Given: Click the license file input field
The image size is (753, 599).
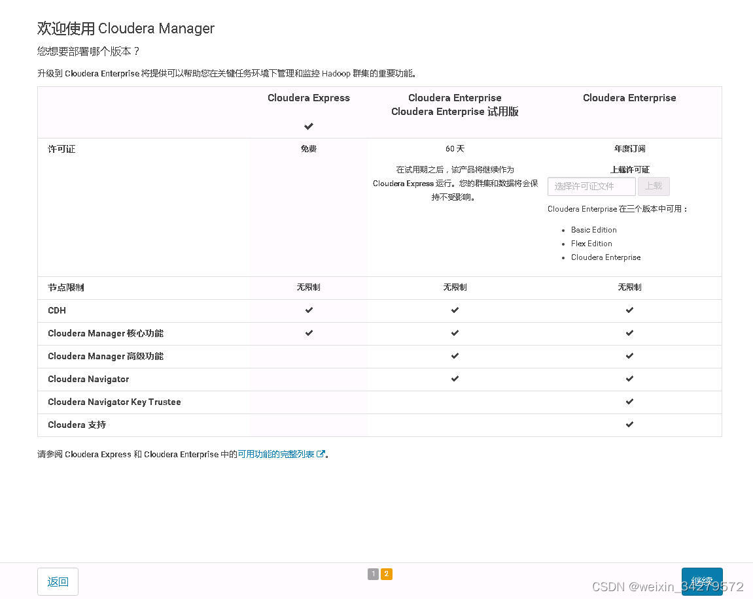Looking at the screenshot, I should pos(591,186).
